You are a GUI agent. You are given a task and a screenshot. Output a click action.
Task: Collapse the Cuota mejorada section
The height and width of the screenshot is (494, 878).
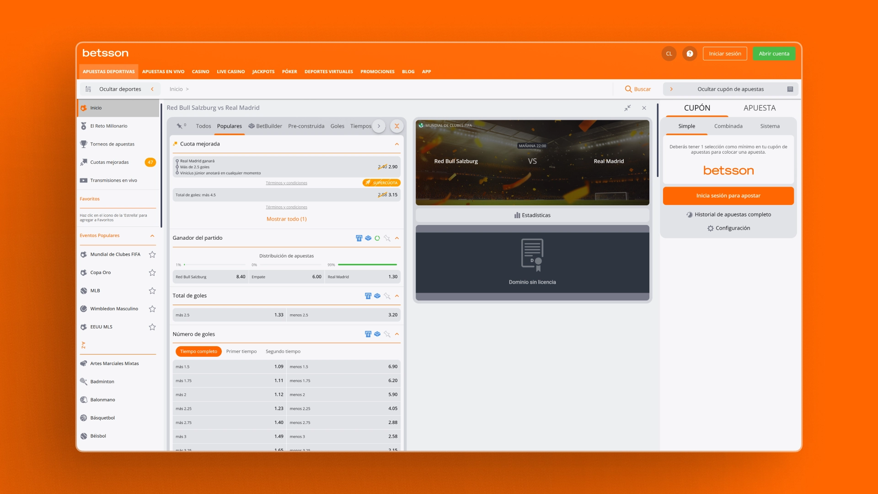[397, 144]
